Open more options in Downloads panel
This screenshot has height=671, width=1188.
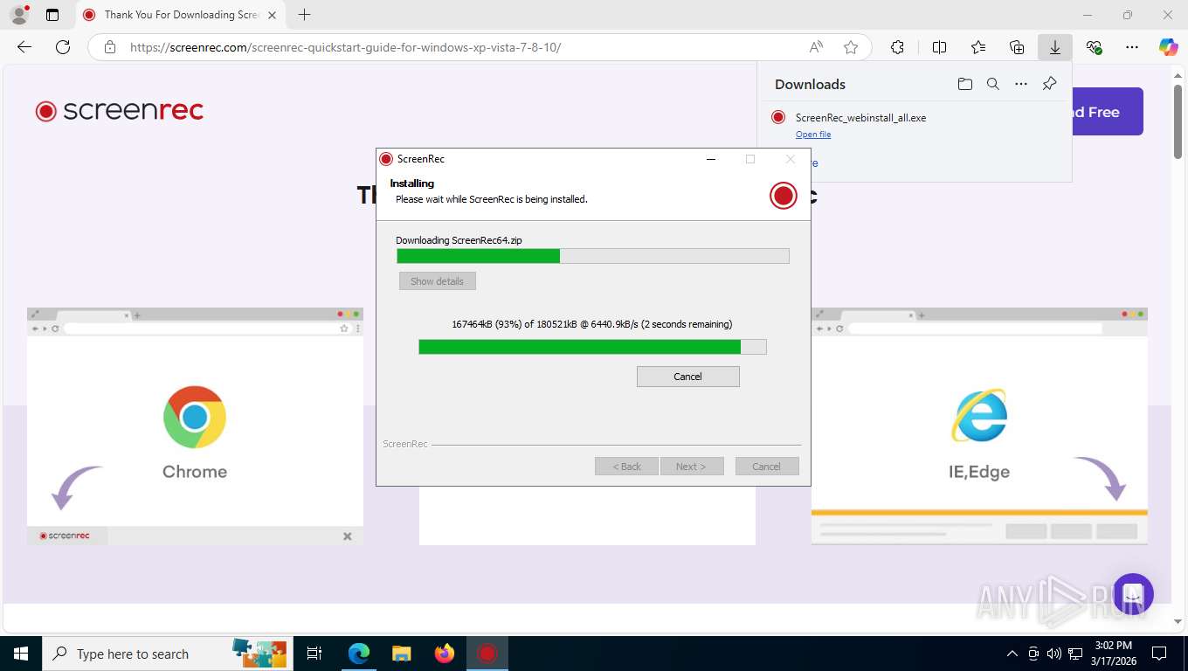(1021, 84)
